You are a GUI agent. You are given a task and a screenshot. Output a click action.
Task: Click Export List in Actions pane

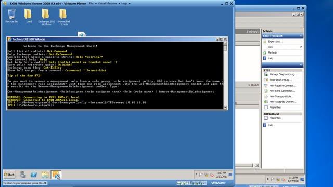[x=275, y=42]
